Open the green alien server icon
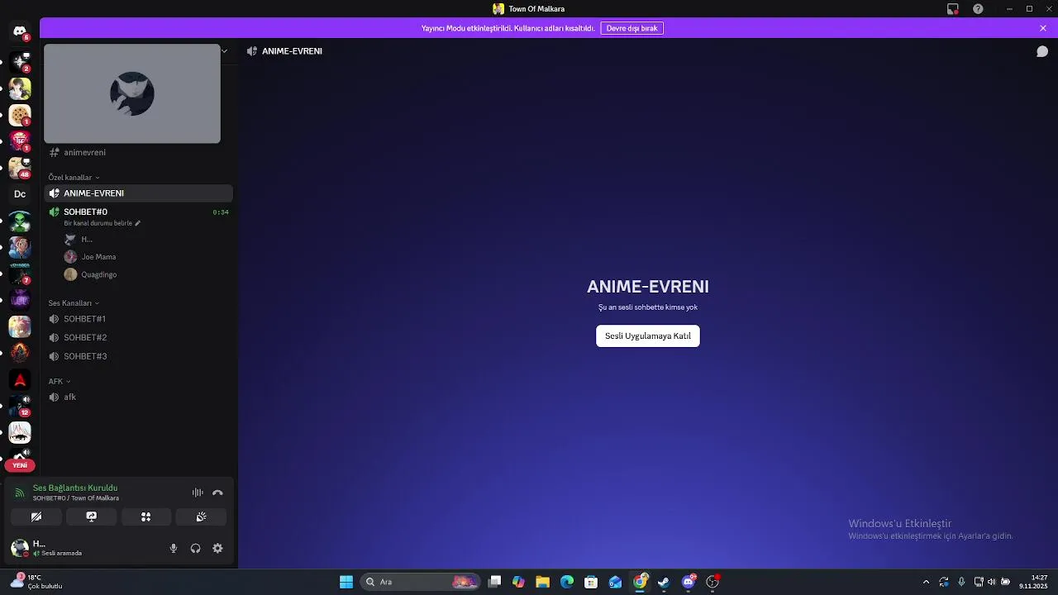 click(20, 221)
